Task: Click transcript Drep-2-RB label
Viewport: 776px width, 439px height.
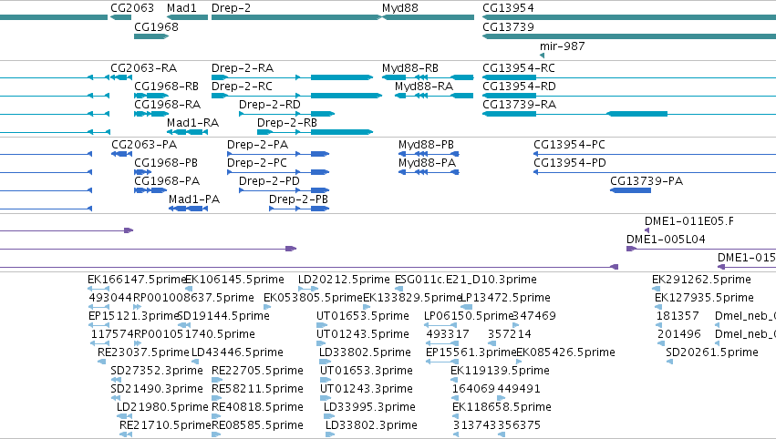Action: coord(287,123)
